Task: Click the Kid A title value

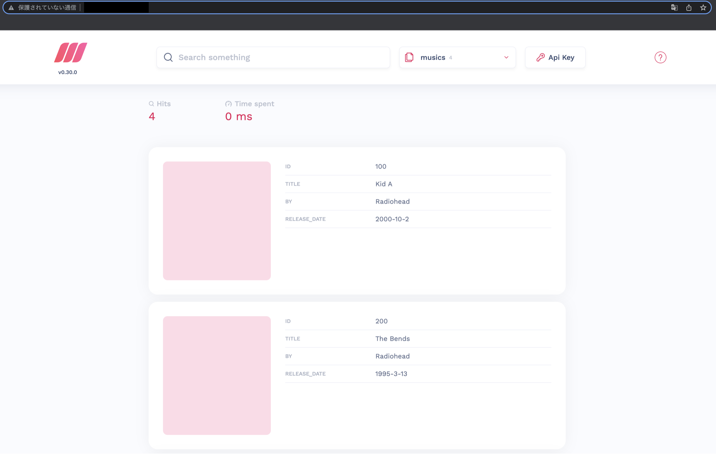Action: tap(384, 184)
